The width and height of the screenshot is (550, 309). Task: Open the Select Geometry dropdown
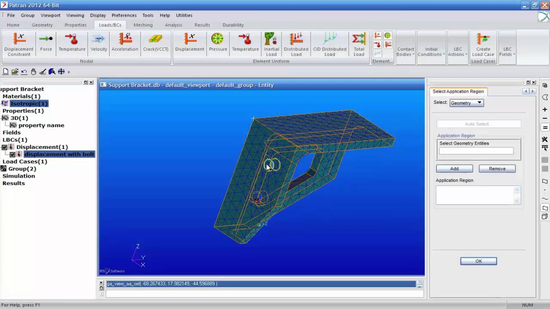pos(467,103)
